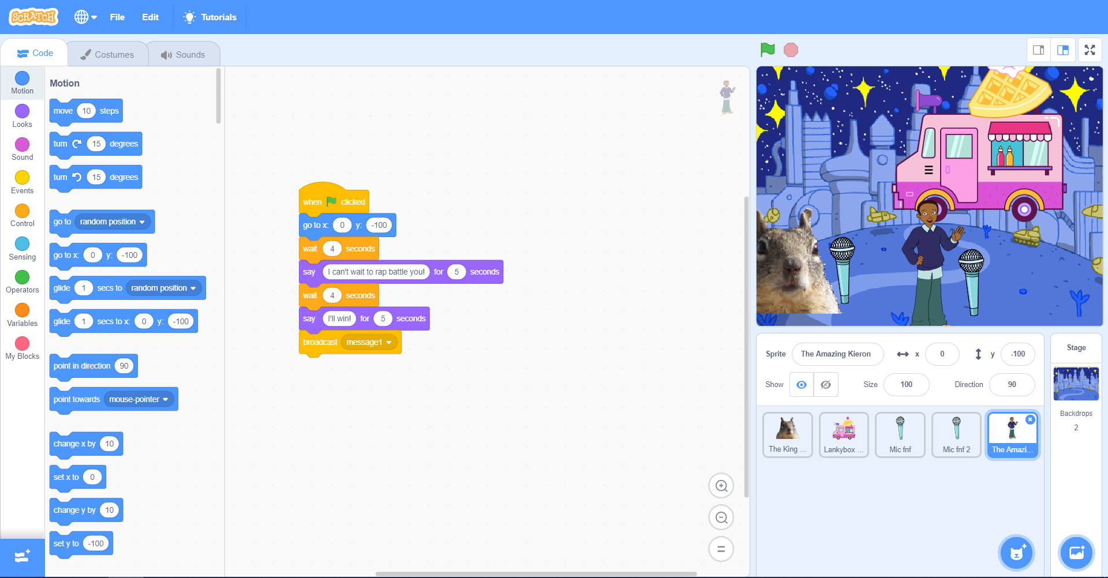Screen dimensions: 1108x578
Task: Select the Events block category
Action: (x=23, y=182)
